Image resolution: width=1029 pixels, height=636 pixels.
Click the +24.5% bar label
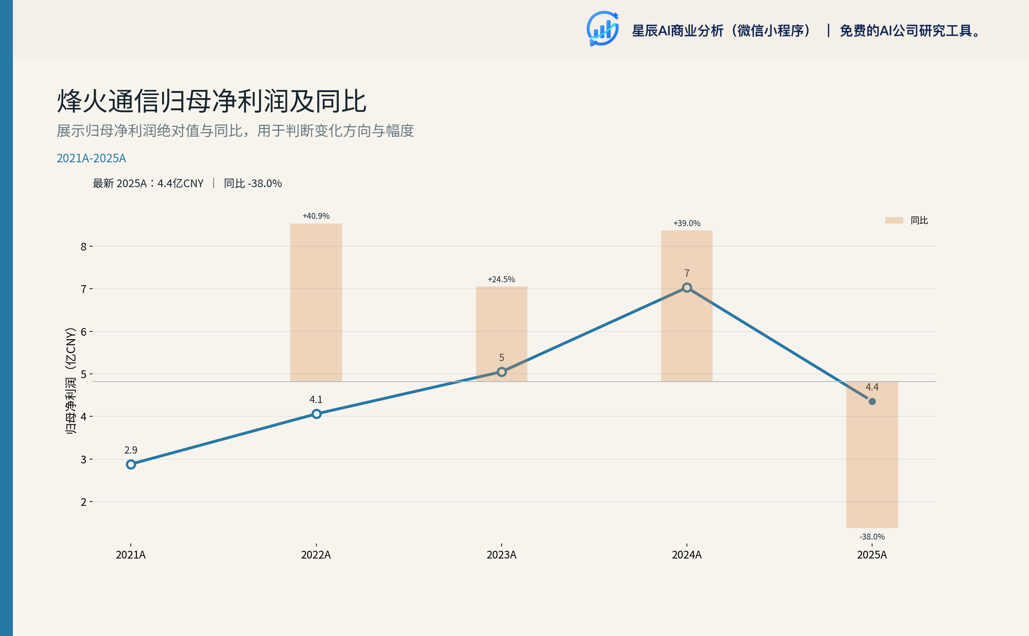501,279
